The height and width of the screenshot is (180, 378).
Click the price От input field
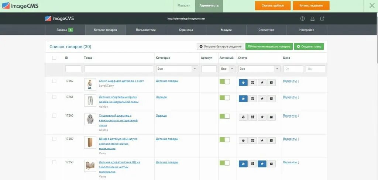293,69
